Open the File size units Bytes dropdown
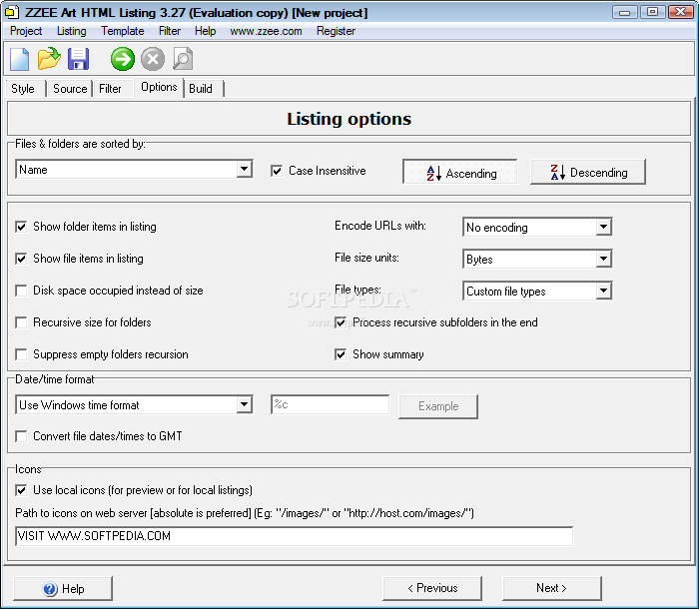Screen dimensions: 699x609 603,259
